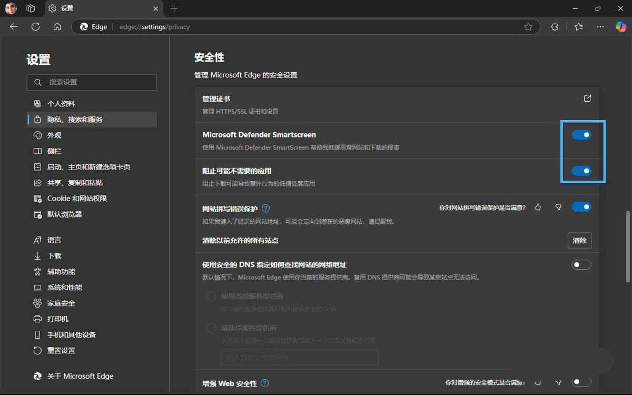Launch Copilot from the toolbar
Image resolution: width=632 pixels, height=395 pixels.
(x=621, y=27)
